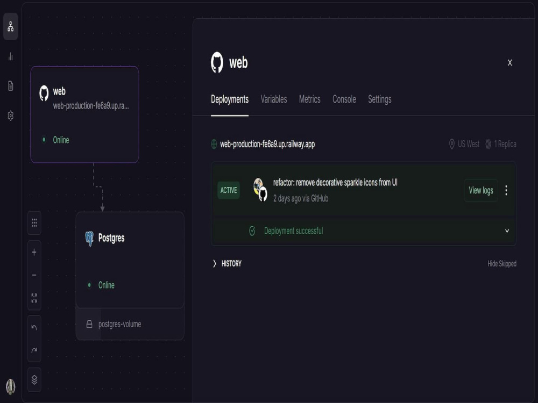The image size is (538, 403).
Task: Click the GitHub icon on web service card
Action: [44, 93]
